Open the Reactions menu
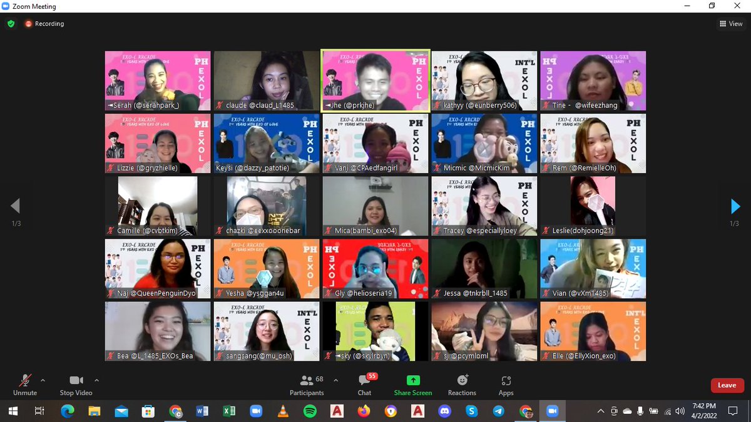Image resolution: width=751 pixels, height=422 pixels. click(x=462, y=385)
